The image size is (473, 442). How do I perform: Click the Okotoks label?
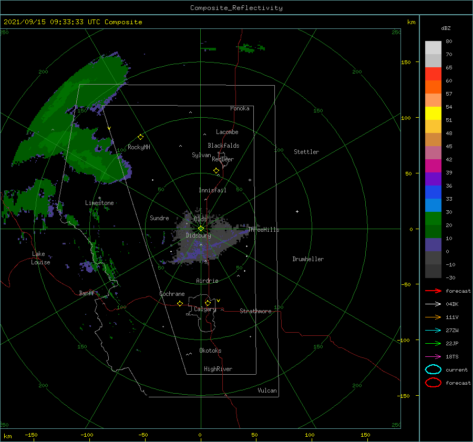[x=210, y=350]
